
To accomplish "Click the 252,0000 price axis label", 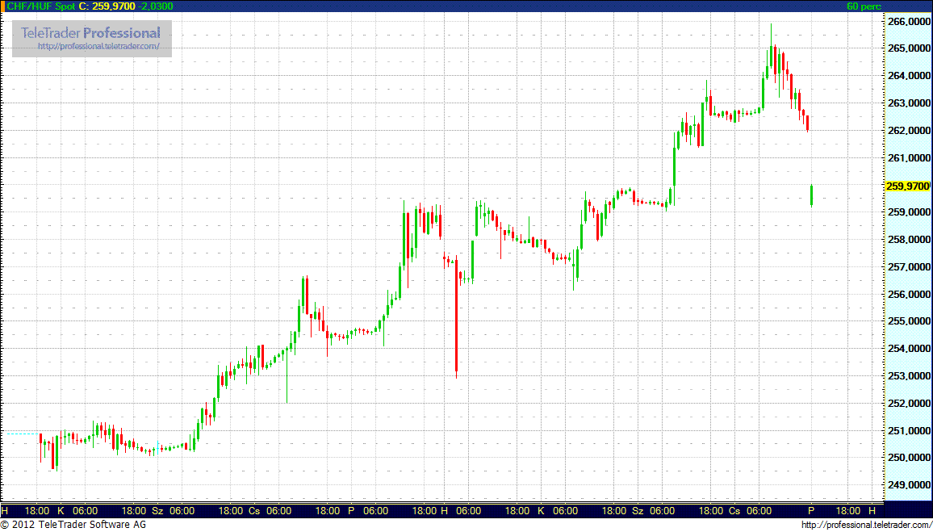I will pyautogui.click(x=909, y=403).
